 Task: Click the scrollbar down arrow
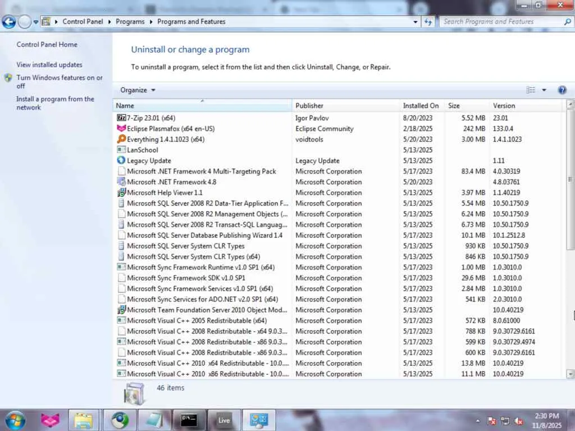tap(570, 374)
